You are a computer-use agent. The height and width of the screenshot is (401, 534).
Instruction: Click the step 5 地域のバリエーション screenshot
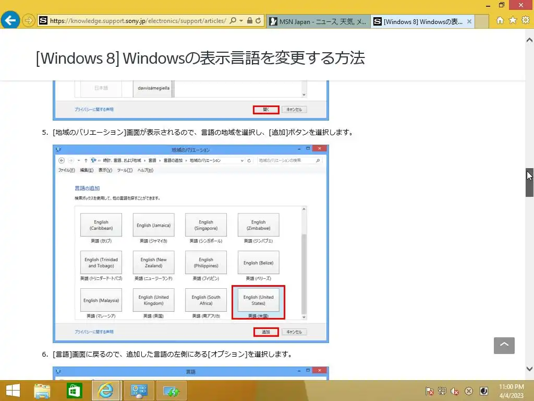[x=191, y=244]
